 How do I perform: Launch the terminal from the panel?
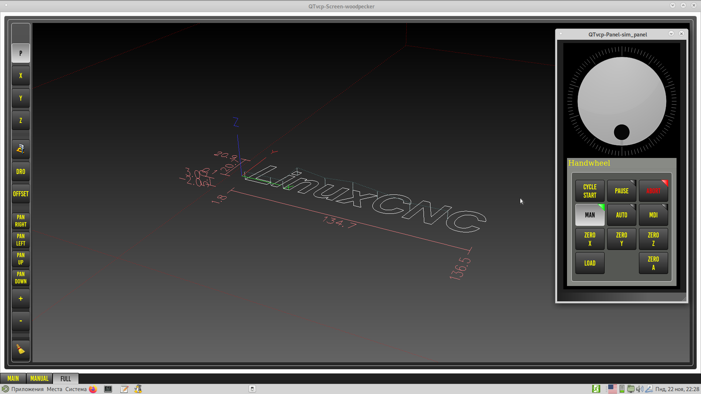coord(108,389)
